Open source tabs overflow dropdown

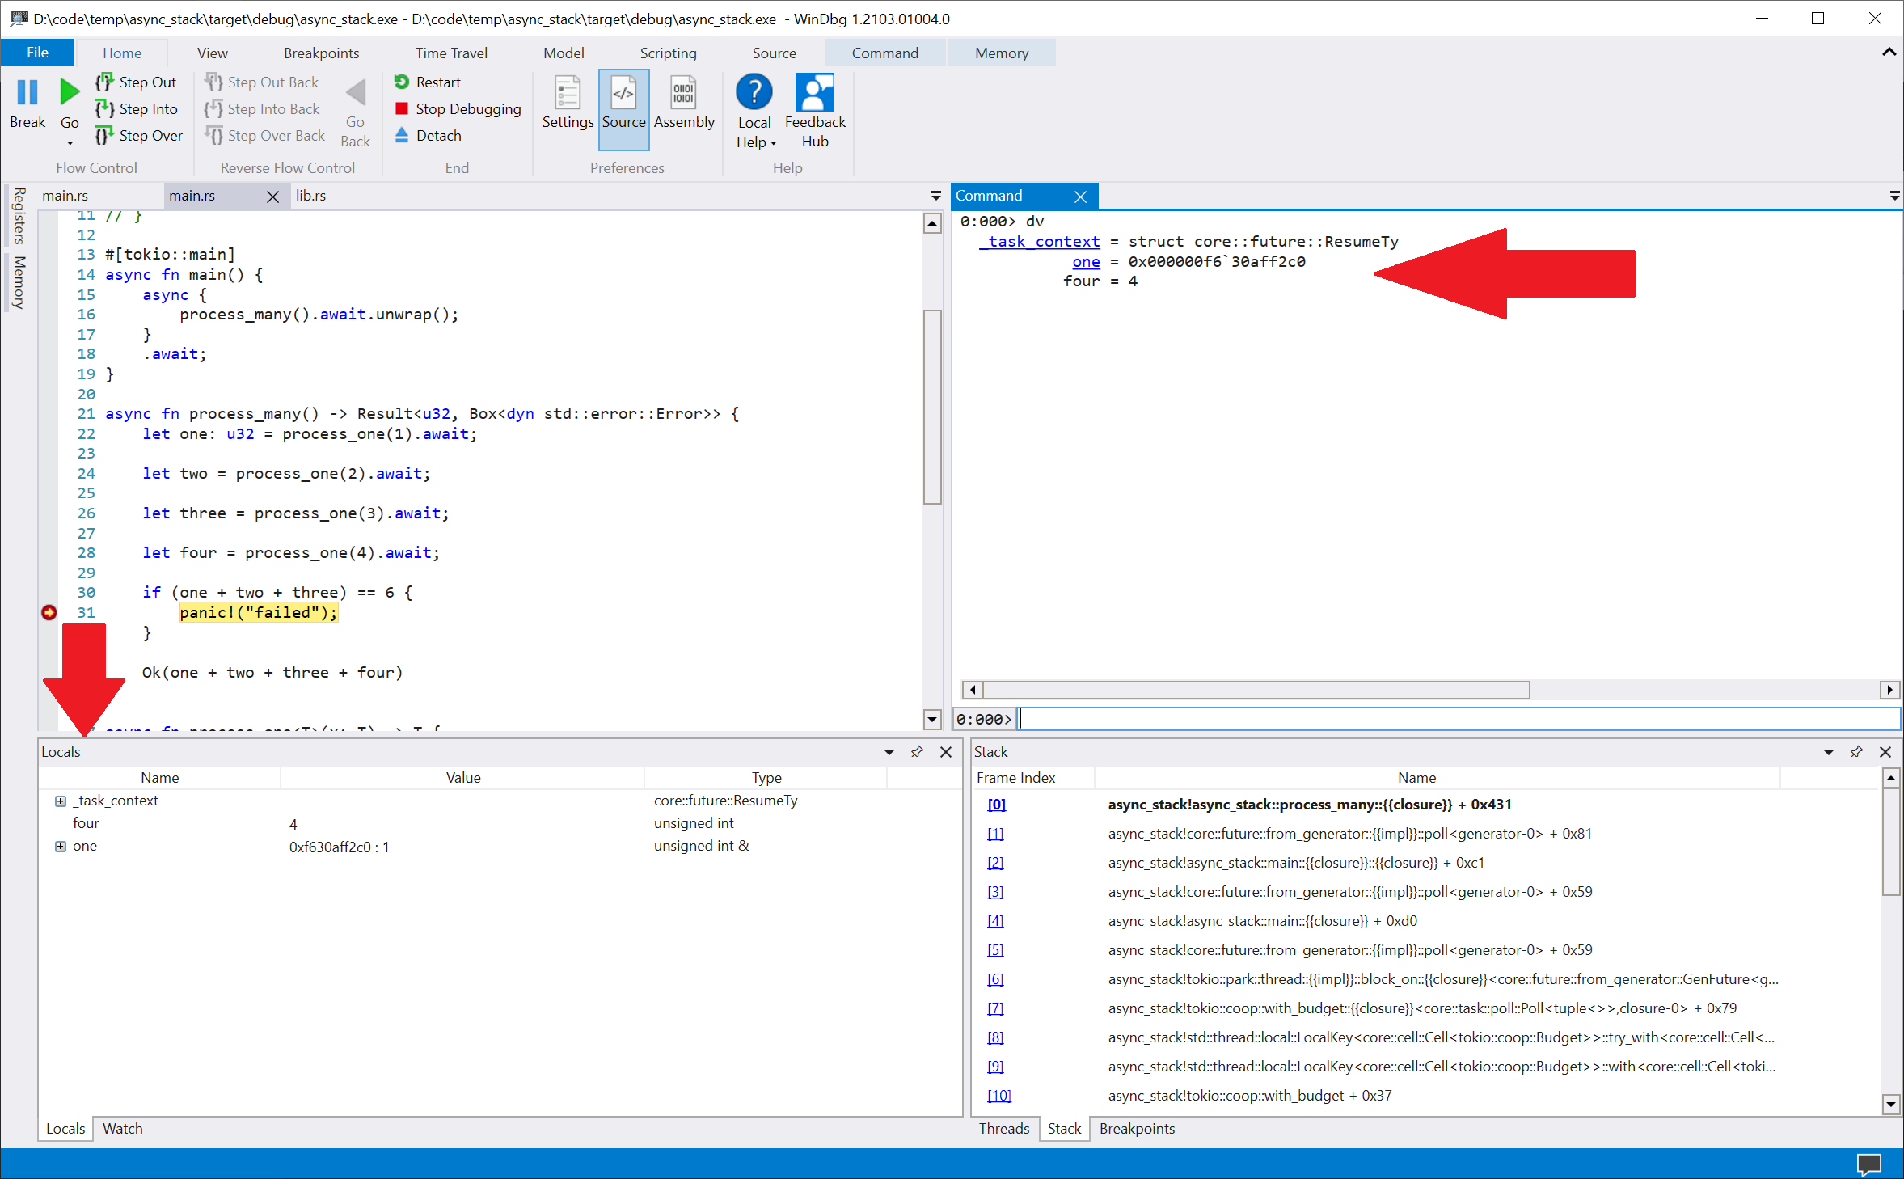[935, 196]
